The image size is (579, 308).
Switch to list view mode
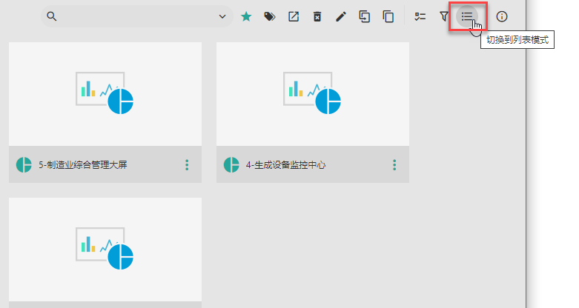tap(467, 16)
